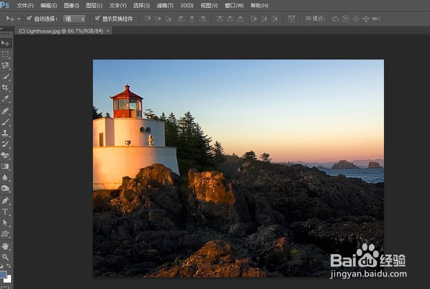The image size is (430, 289).
Task: Pick the Brush tool
Action: click(x=5, y=122)
